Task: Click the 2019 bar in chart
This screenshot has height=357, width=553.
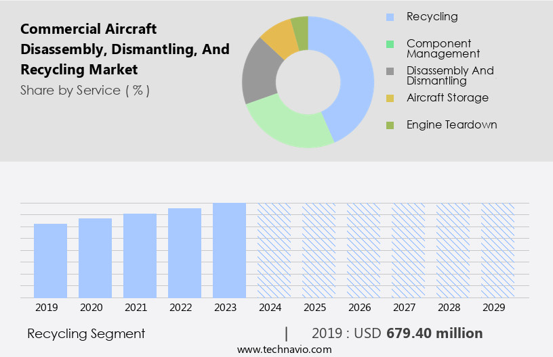Action: coord(50,260)
